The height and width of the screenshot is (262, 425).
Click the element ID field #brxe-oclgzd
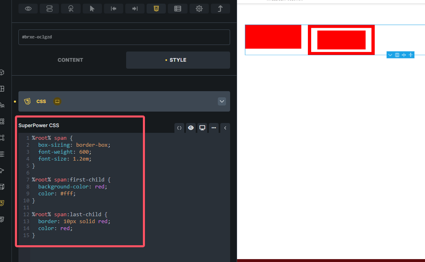(x=124, y=37)
